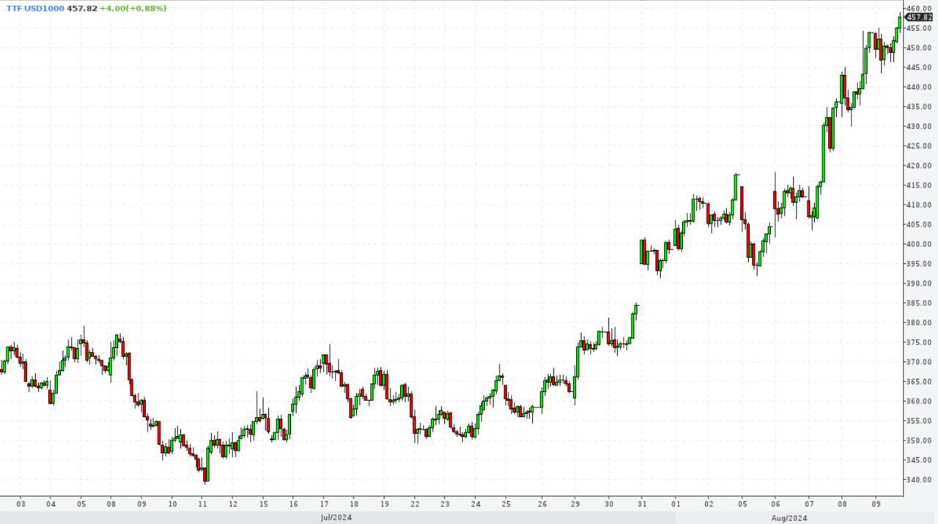Click the last green candle at chart top right
This screenshot has width=938, height=524.
[x=899, y=21]
